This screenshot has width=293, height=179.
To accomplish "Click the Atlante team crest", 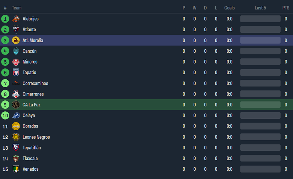I will pyautogui.click(x=16, y=30).
